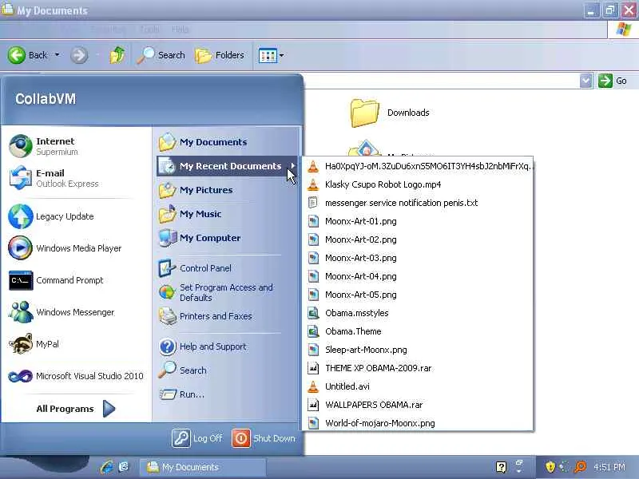Viewport: 639px width, 479px height.
Task: Click the security shield tray icon
Action: click(x=550, y=467)
